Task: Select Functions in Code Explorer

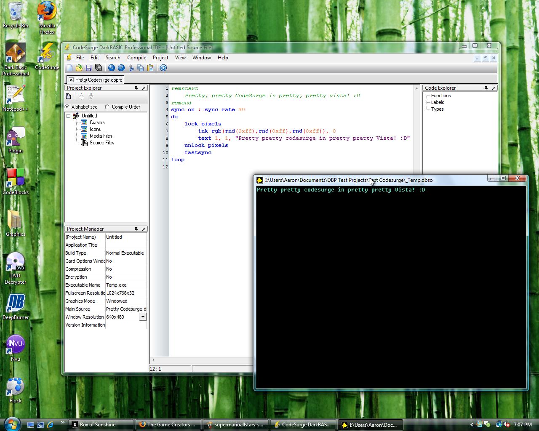Action: 441,96
